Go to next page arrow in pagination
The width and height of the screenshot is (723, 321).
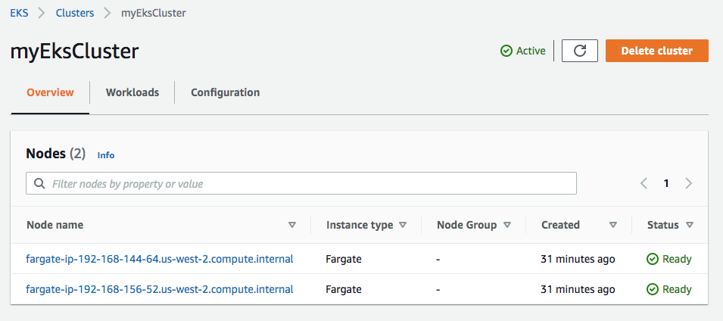tap(688, 183)
